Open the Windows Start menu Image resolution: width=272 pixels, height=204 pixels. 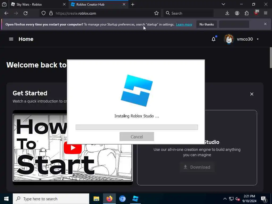click(6, 199)
